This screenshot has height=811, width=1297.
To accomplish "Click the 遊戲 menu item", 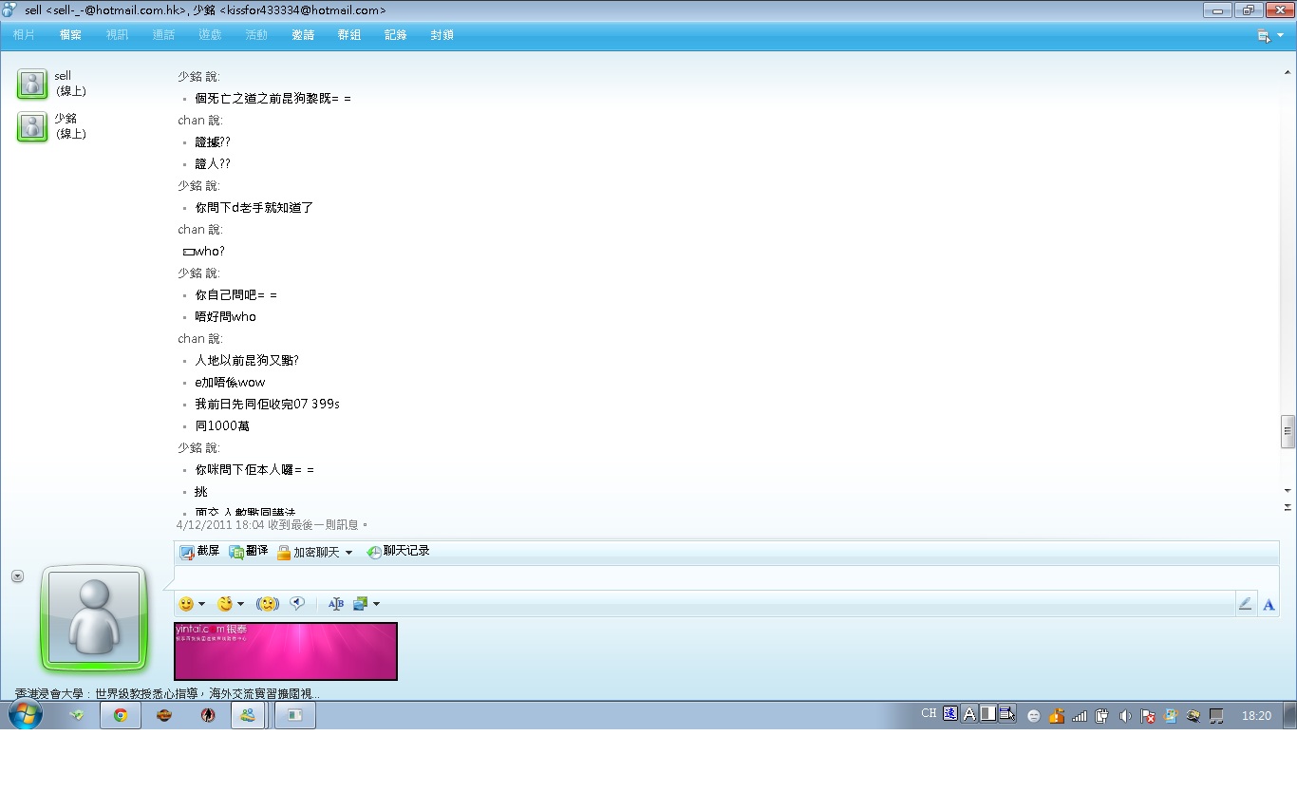I will pyautogui.click(x=210, y=35).
